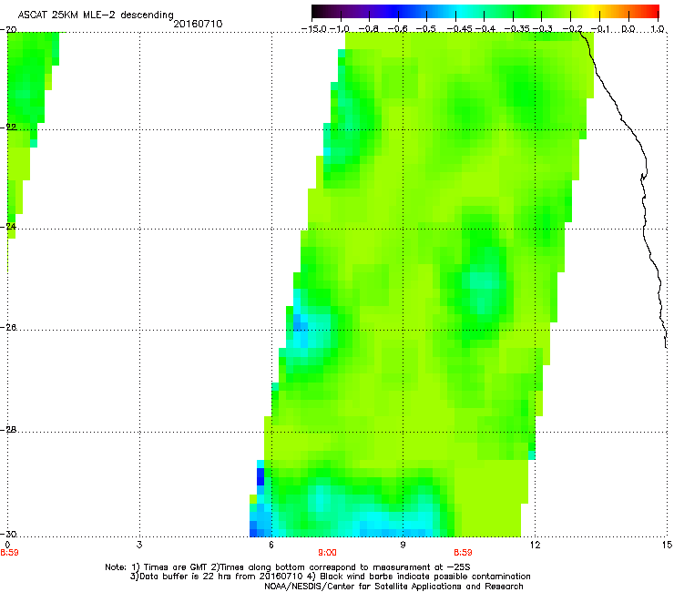Click the '-15.0' color scale label
The image size is (674, 592).
tap(314, 29)
